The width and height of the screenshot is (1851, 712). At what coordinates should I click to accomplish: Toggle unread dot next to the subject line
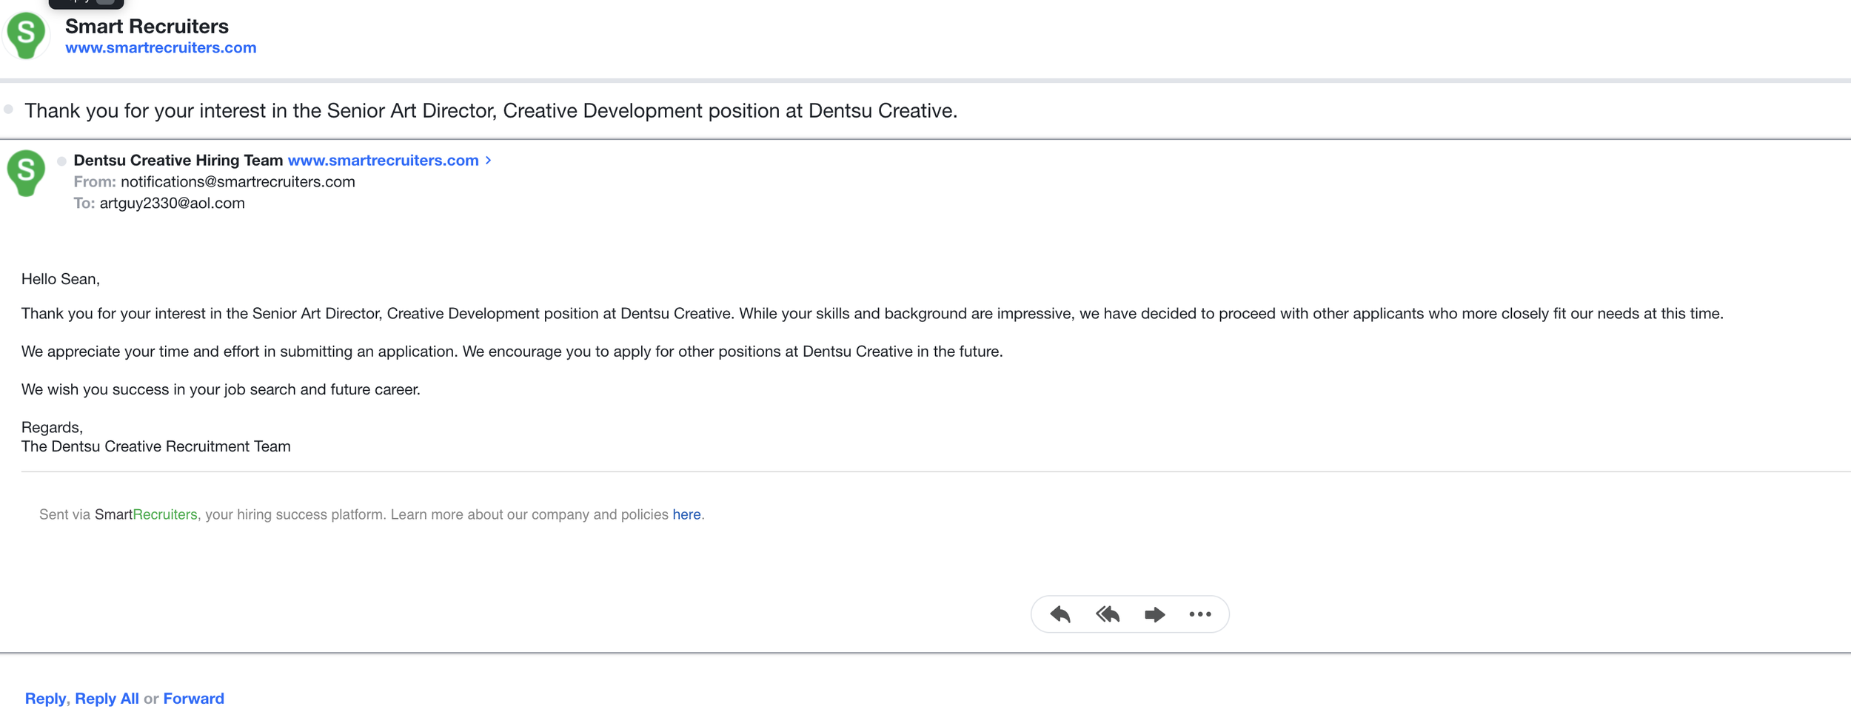point(9,110)
